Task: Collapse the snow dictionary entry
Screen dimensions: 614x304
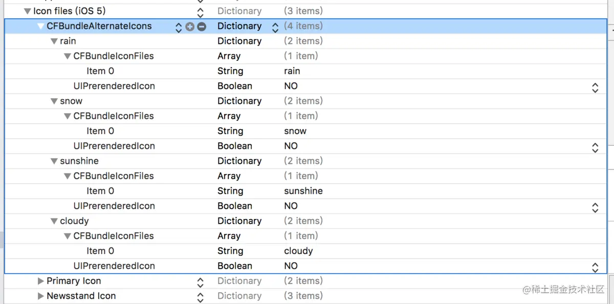Action: tap(54, 101)
